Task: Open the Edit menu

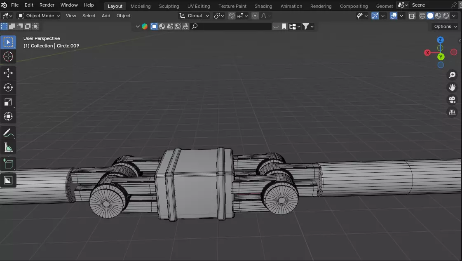Action: point(29,5)
